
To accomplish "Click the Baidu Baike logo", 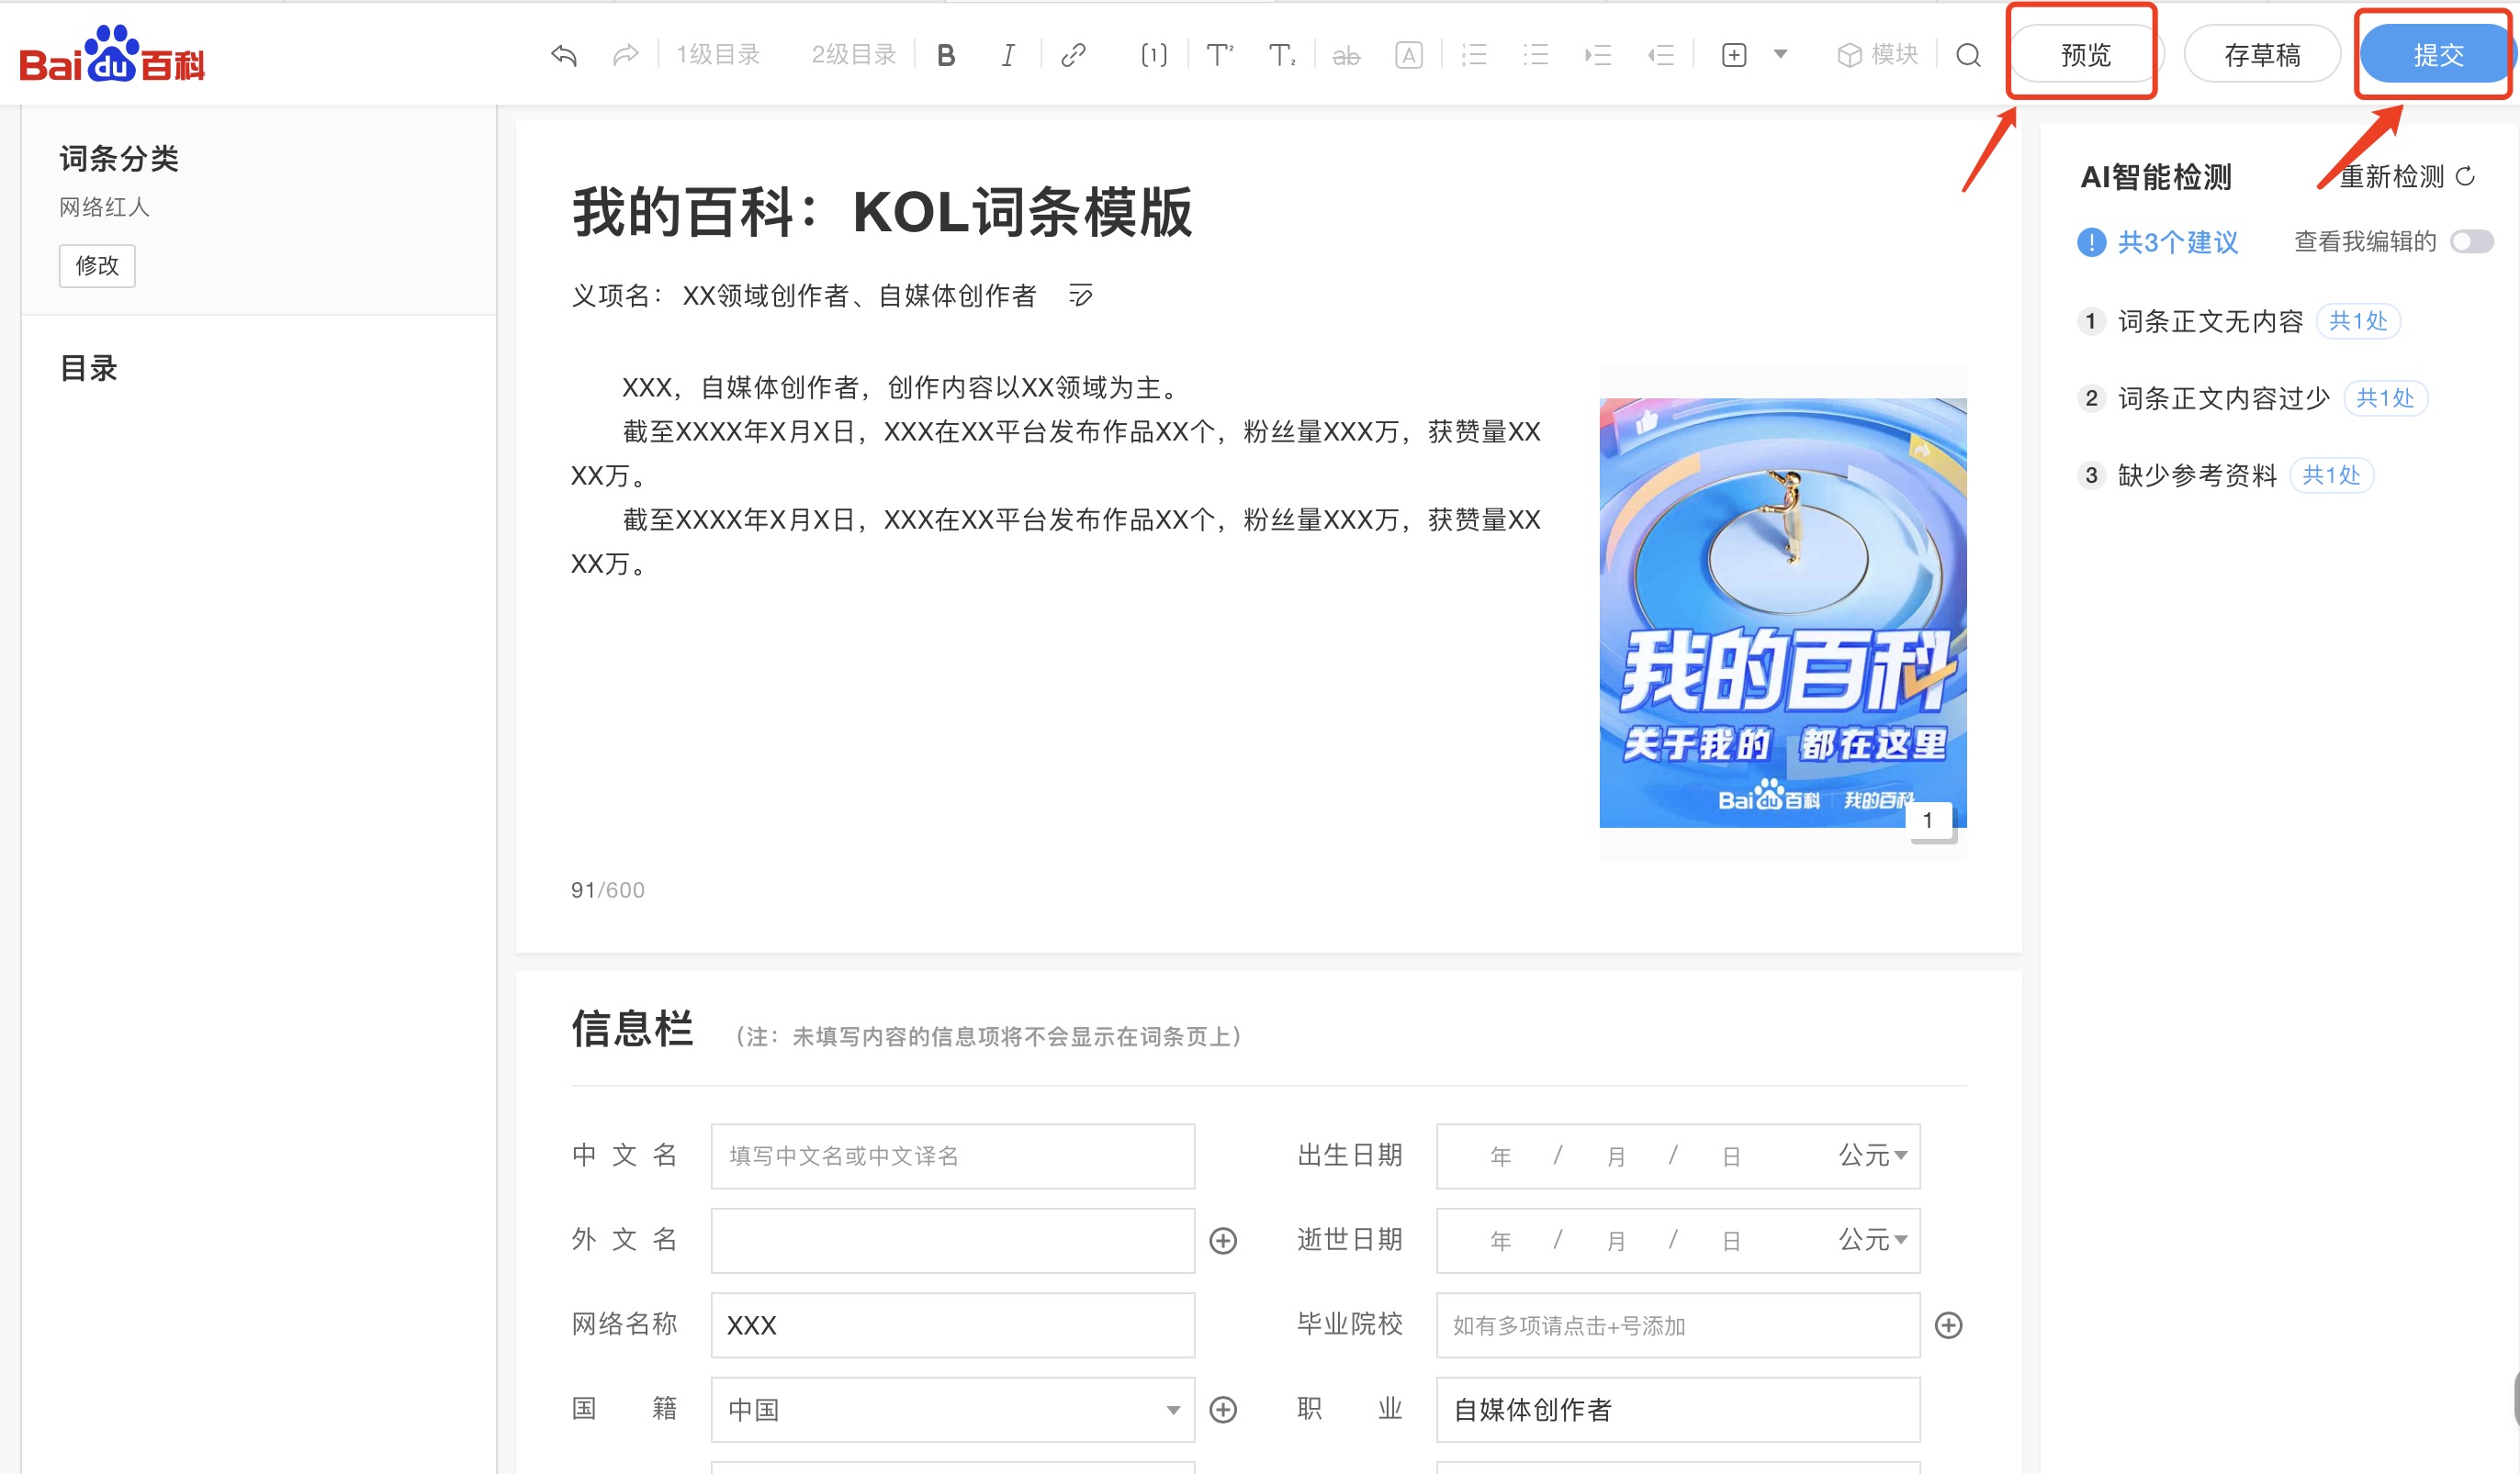I will [112, 54].
